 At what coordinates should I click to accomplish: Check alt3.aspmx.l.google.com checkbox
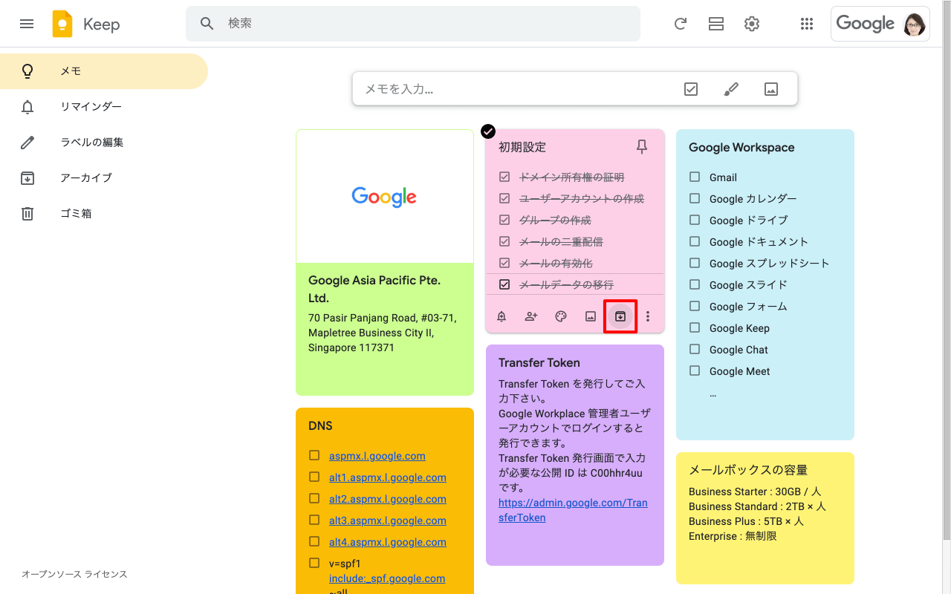click(314, 520)
